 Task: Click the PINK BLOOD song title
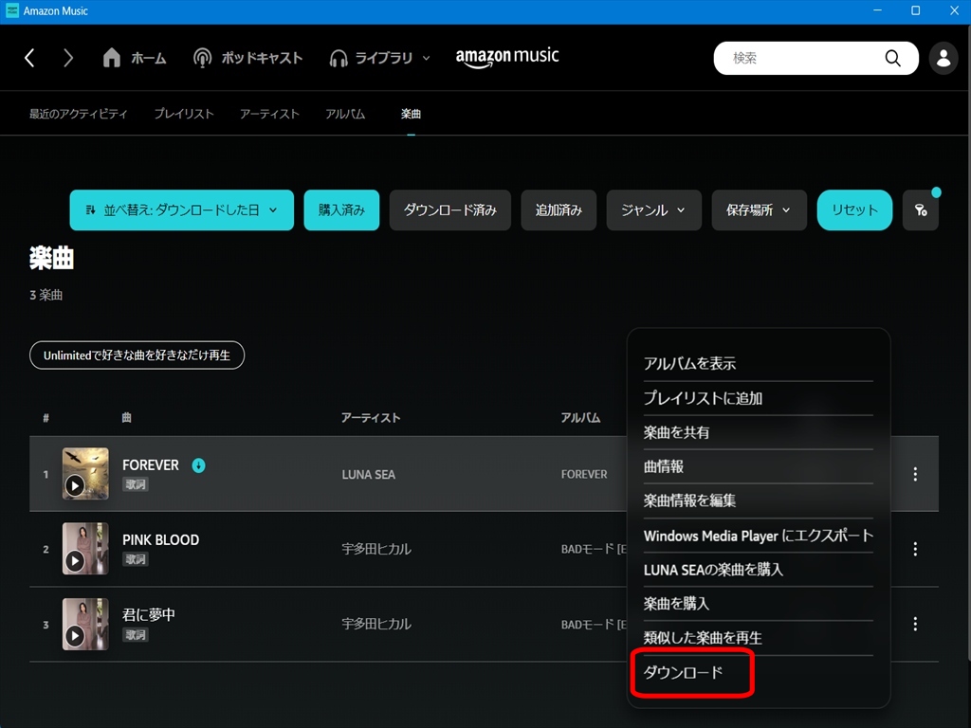(161, 539)
